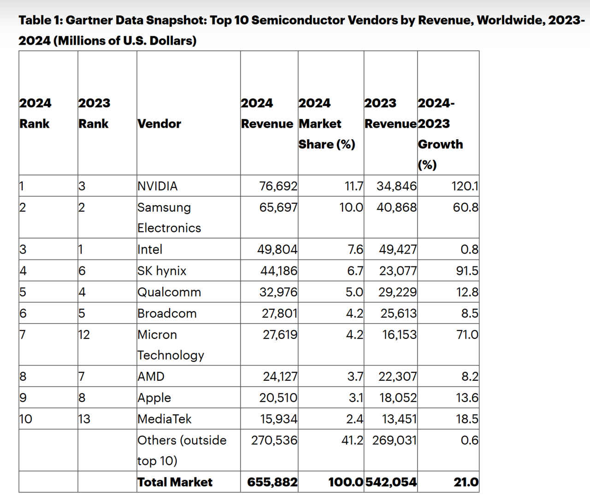The height and width of the screenshot is (496, 590).
Task: Click SK hynix market share 6.7
Action: pyautogui.click(x=355, y=271)
